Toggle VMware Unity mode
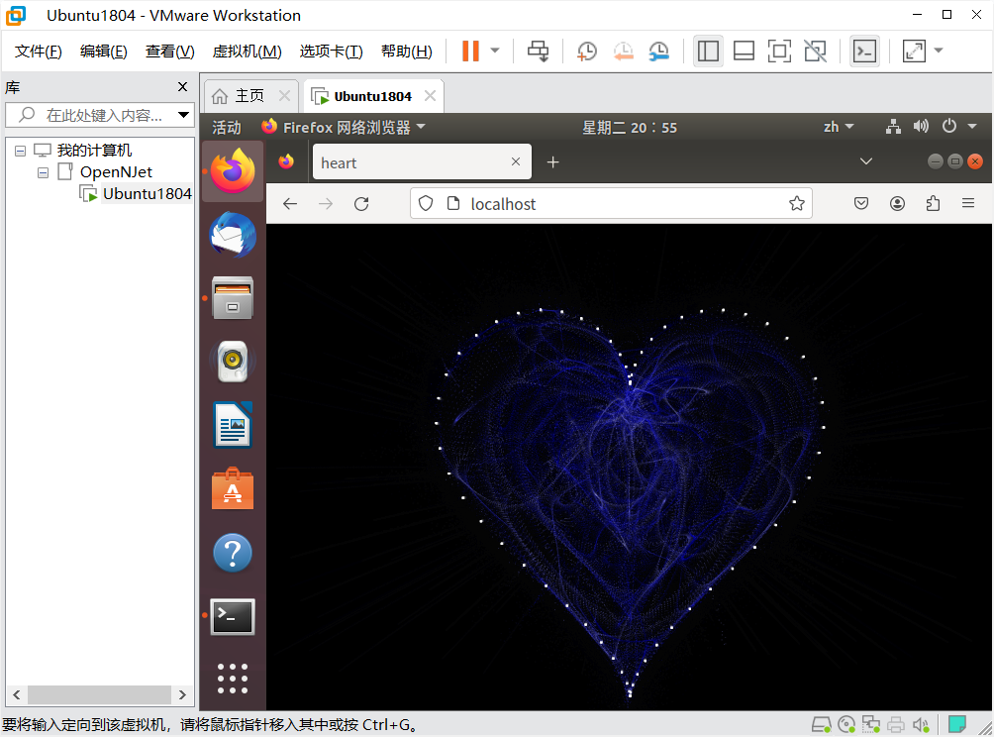This screenshot has width=994, height=737. click(815, 51)
